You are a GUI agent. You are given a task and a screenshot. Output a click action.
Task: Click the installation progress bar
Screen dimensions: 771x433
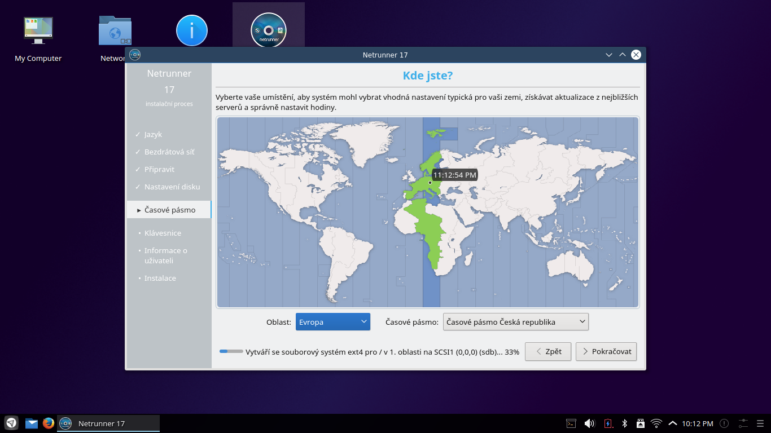(x=231, y=352)
